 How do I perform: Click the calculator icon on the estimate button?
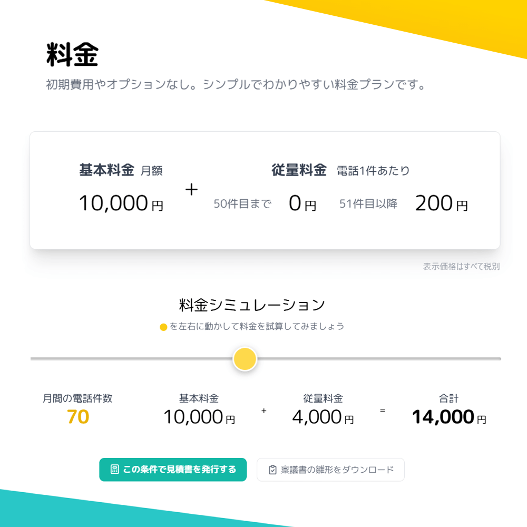click(114, 470)
